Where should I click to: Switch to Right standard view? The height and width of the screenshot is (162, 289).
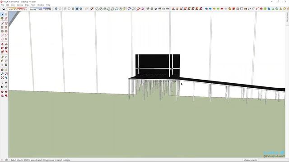click(x=159, y=9)
